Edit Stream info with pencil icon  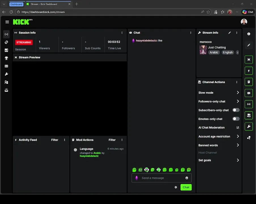point(230,33)
